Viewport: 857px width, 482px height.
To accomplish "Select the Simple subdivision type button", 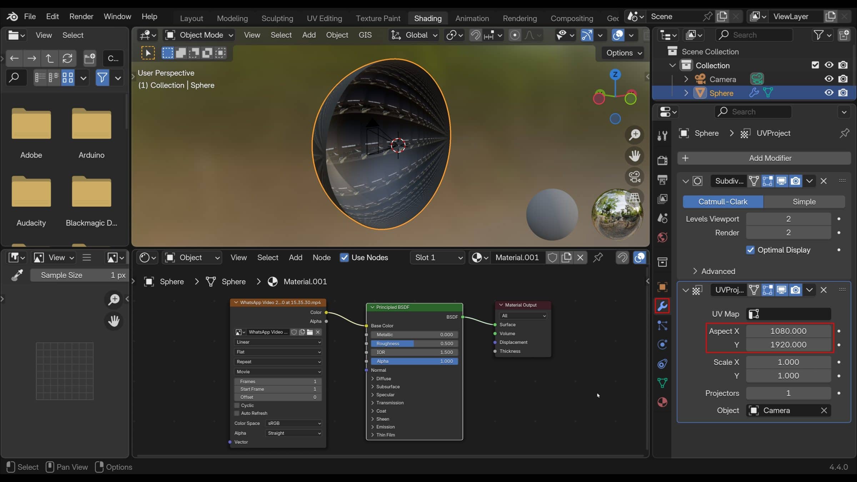I will click(804, 202).
